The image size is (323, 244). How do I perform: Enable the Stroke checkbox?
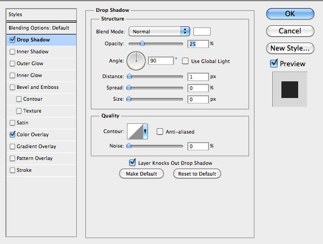click(12, 170)
